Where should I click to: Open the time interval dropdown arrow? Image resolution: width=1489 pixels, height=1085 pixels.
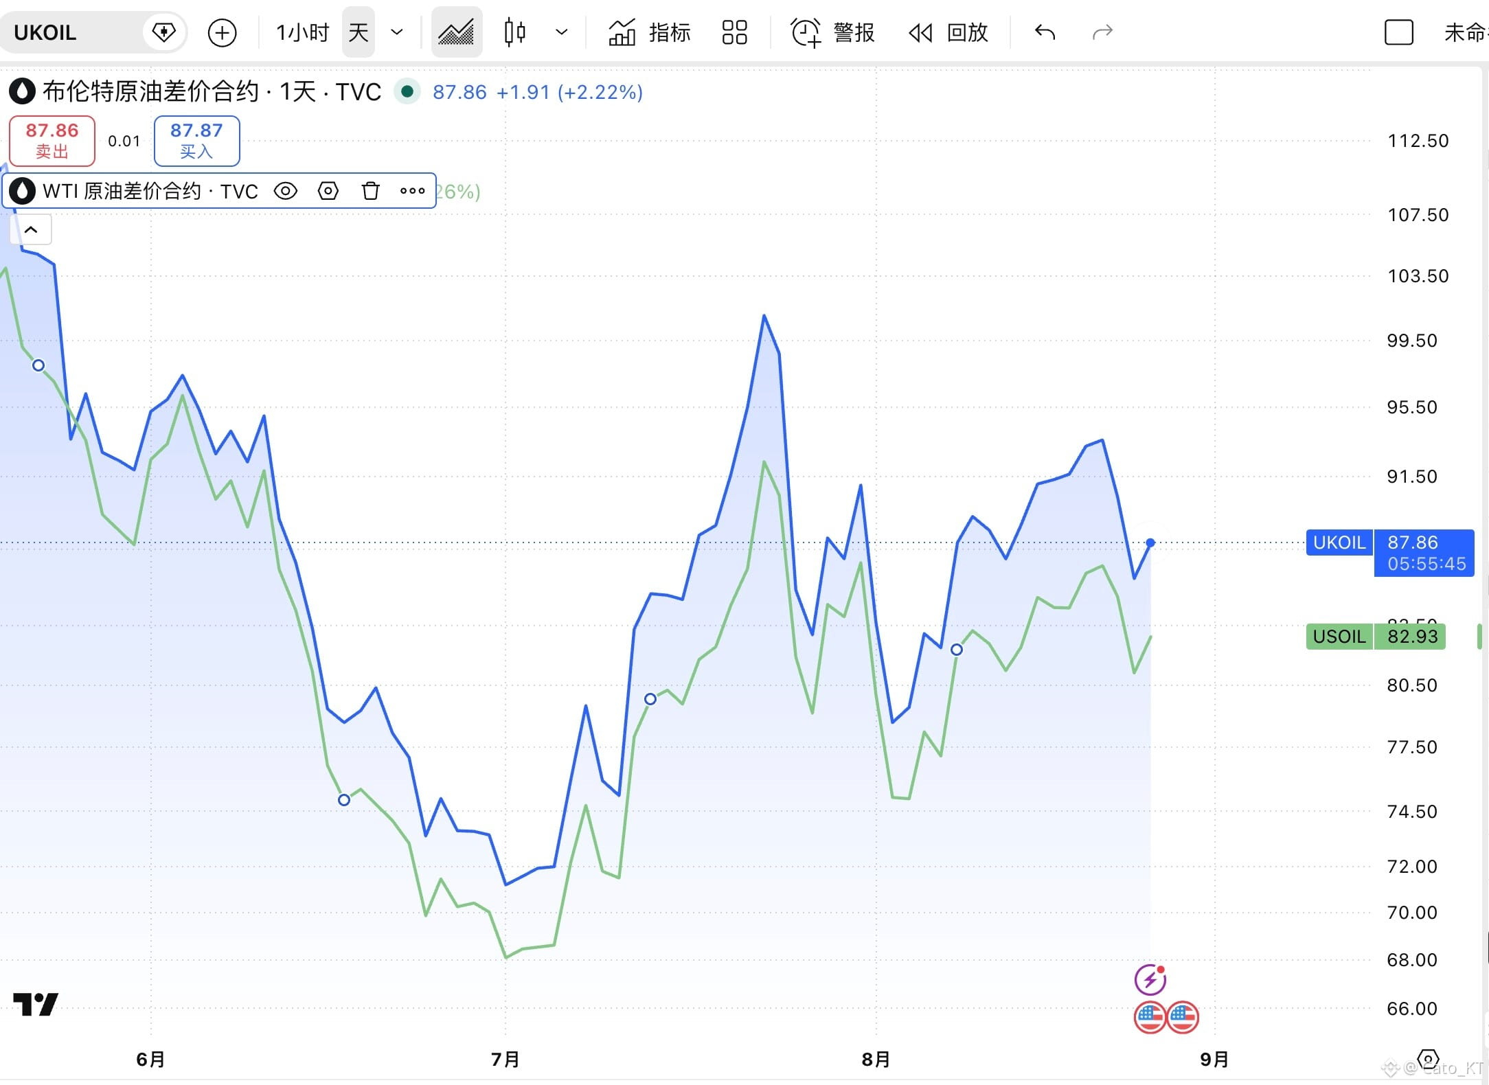coord(397,32)
